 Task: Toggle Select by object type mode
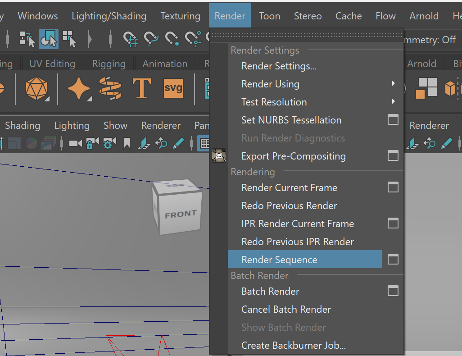(48, 40)
